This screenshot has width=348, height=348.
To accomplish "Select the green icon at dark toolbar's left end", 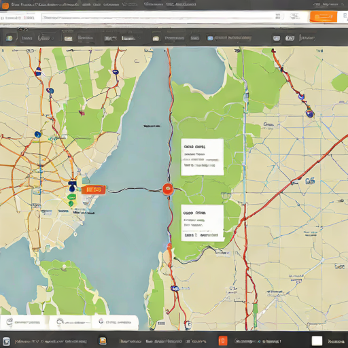I will 9,38.
